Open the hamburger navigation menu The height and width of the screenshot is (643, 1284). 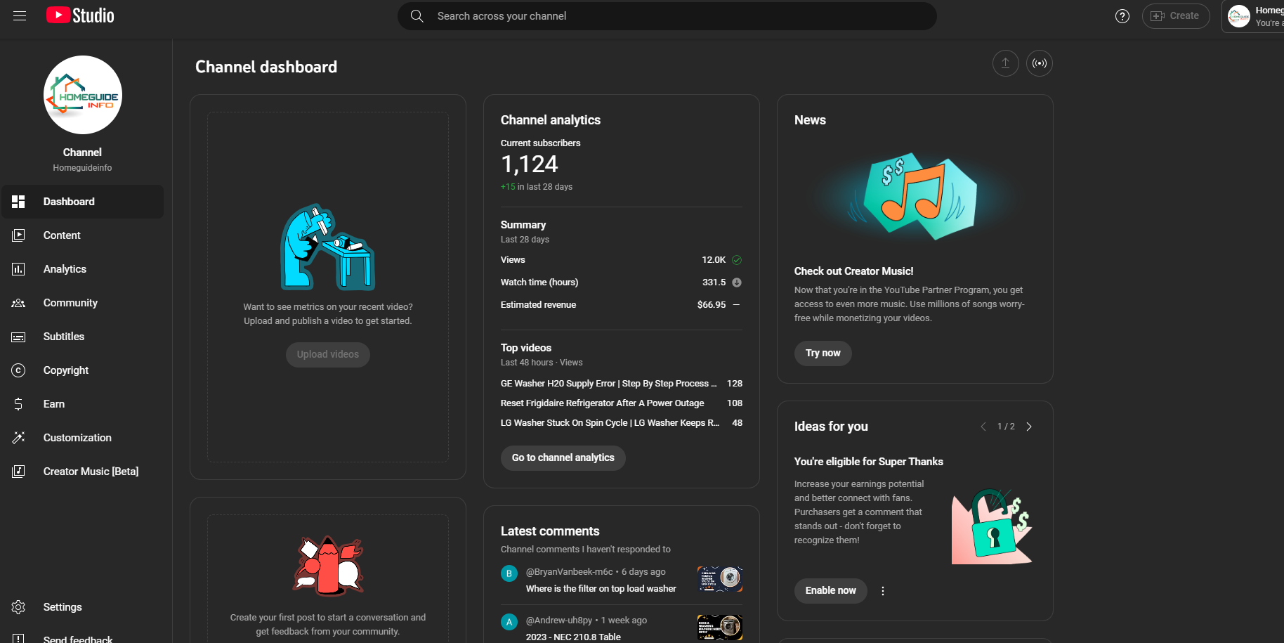click(x=20, y=15)
